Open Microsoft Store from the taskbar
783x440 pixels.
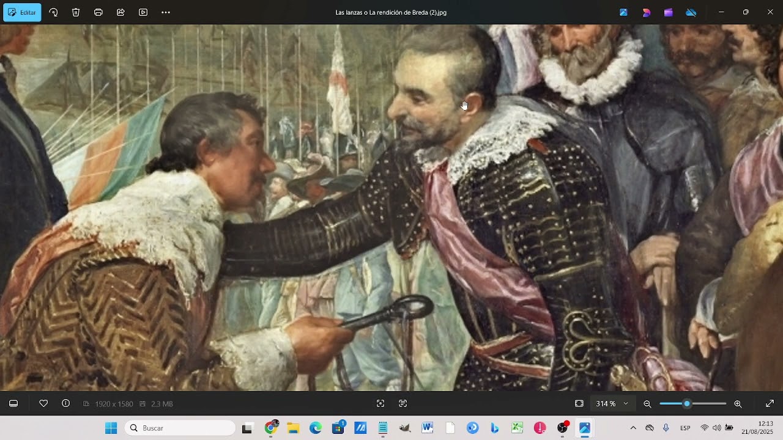[338, 428]
